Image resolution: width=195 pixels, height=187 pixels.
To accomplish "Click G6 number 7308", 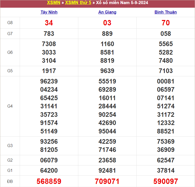I will [49, 44].
